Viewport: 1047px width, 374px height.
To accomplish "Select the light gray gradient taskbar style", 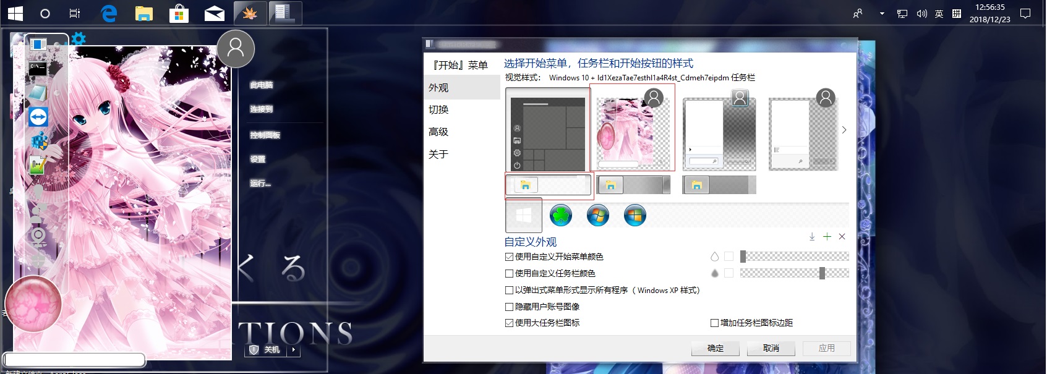I will [x=633, y=185].
